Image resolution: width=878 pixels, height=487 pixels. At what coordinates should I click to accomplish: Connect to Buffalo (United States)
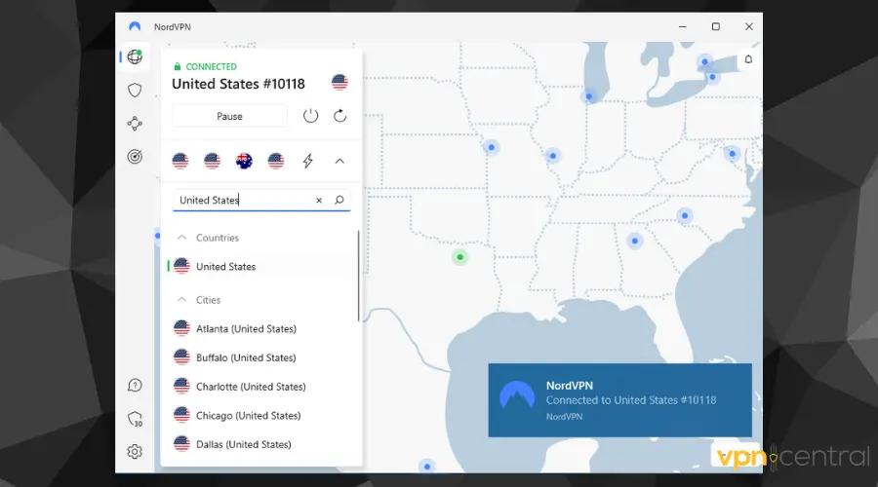262,357
